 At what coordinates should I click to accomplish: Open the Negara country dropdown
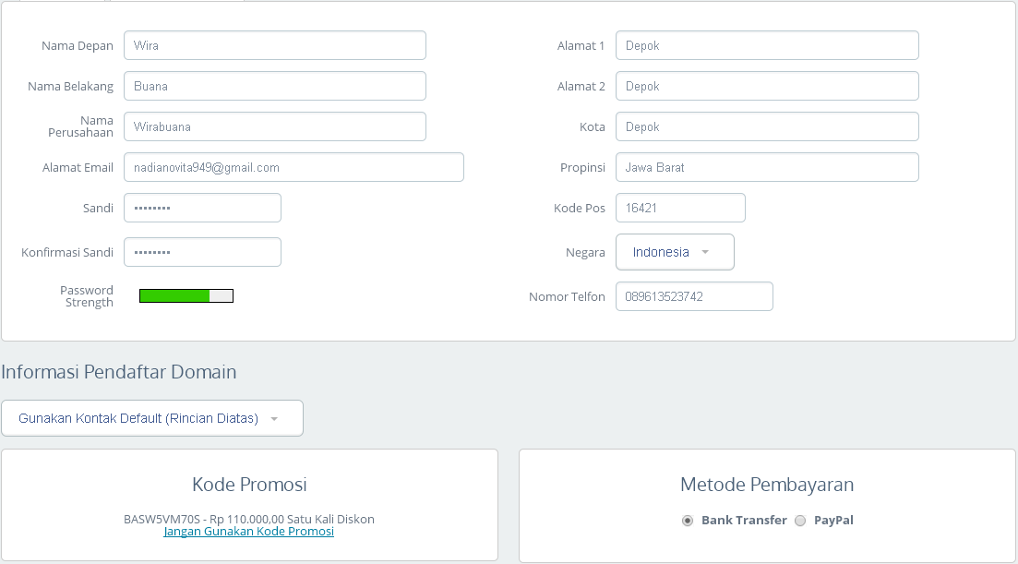point(674,252)
